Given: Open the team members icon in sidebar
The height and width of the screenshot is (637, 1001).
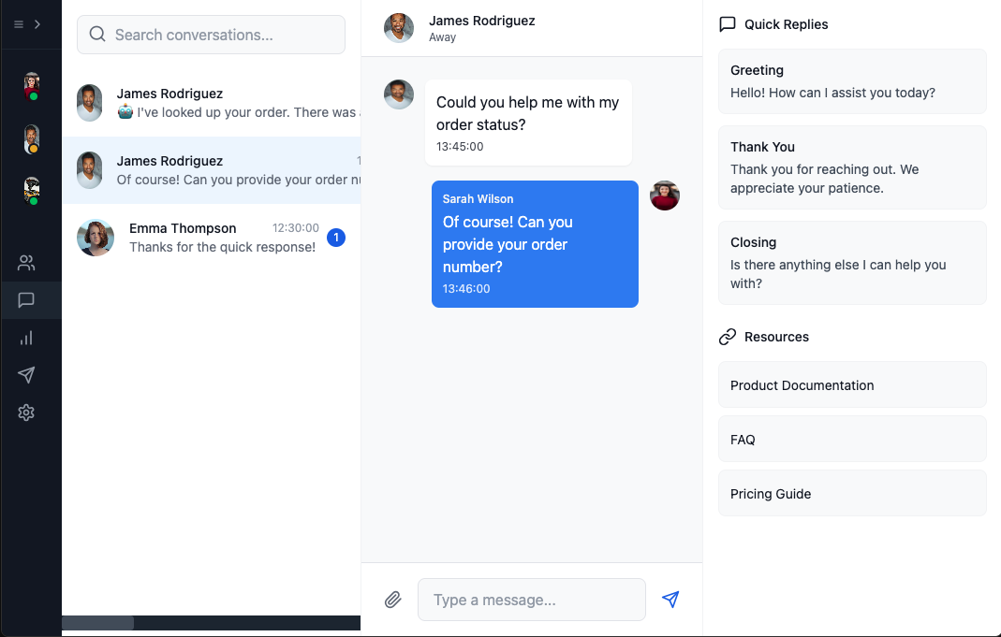Looking at the screenshot, I should (x=26, y=263).
